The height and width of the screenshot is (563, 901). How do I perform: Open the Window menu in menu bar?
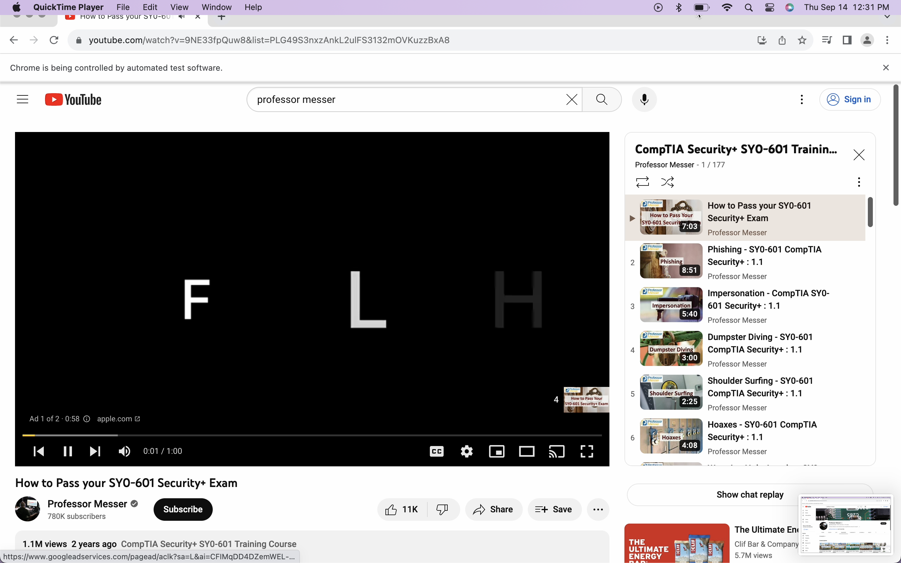[x=216, y=7]
